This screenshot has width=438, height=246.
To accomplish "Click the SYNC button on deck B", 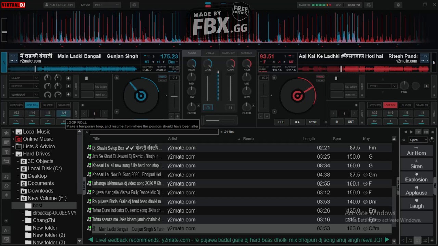I will coord(313,122).
